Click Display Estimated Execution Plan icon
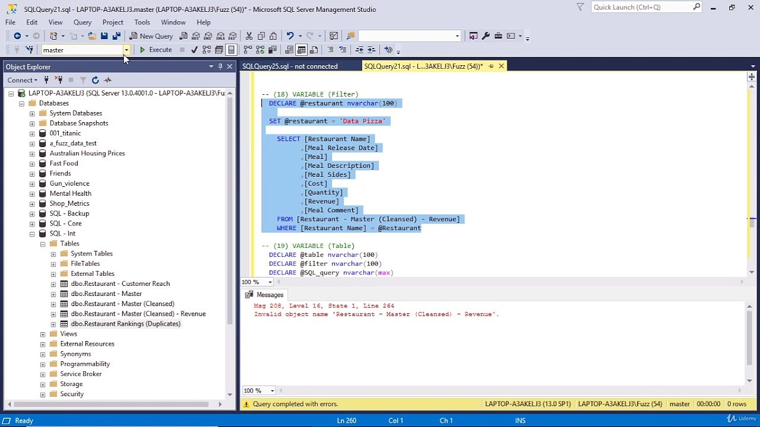The image size is (760, 427). 207,50
